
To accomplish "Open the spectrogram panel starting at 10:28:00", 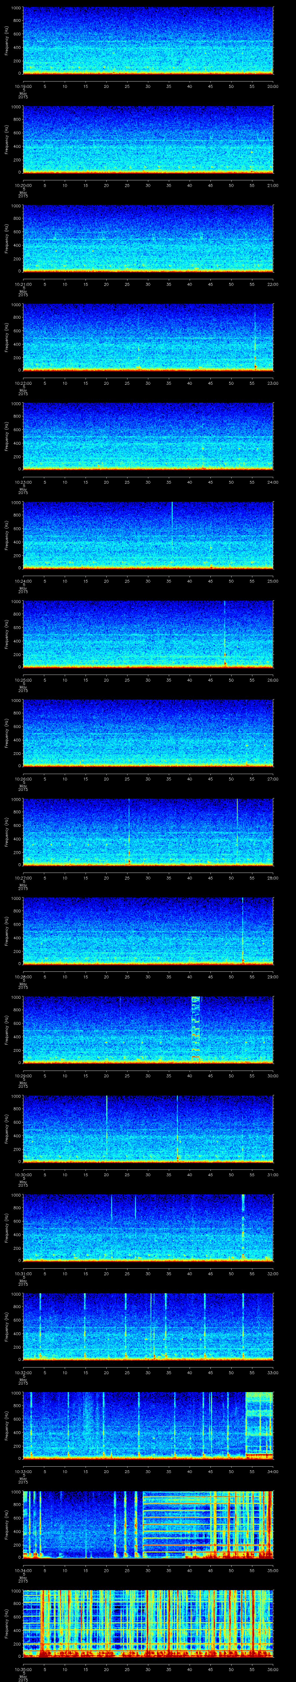I will 148,931.
